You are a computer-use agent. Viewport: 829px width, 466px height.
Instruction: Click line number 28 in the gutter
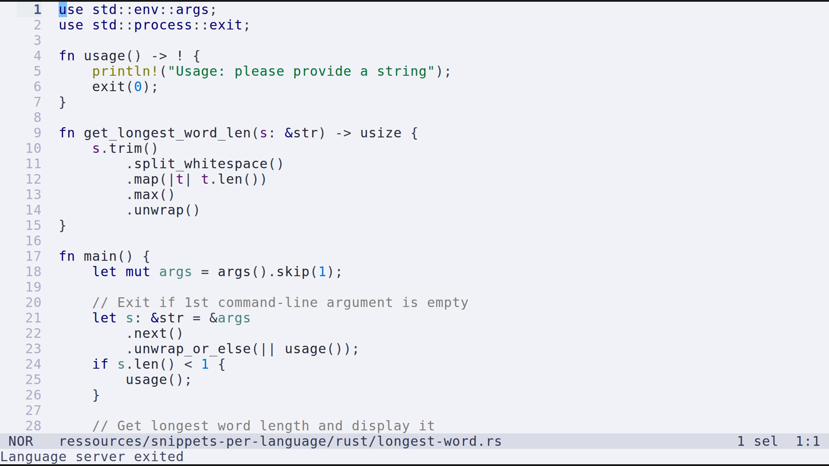click(x=33, y=426)
